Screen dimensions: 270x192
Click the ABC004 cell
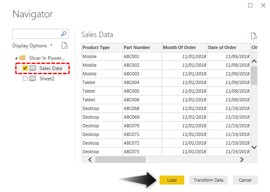point(142,82)
